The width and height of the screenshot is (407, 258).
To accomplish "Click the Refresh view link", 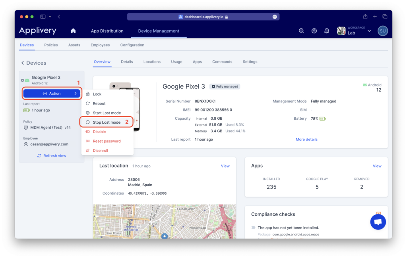I will tap(52, 156).
